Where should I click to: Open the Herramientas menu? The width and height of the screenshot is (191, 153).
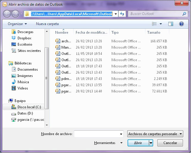[x=108, y=143]
